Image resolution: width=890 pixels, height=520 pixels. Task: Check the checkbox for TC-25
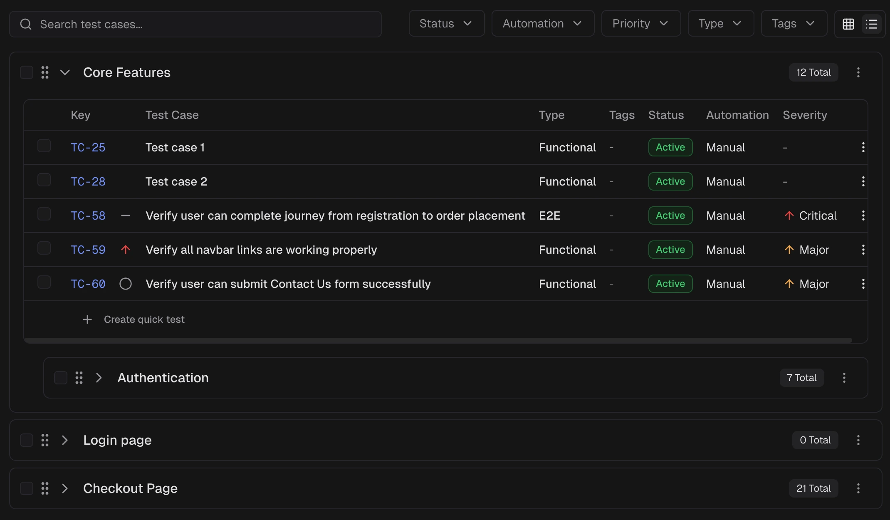[x=44, y=146]
